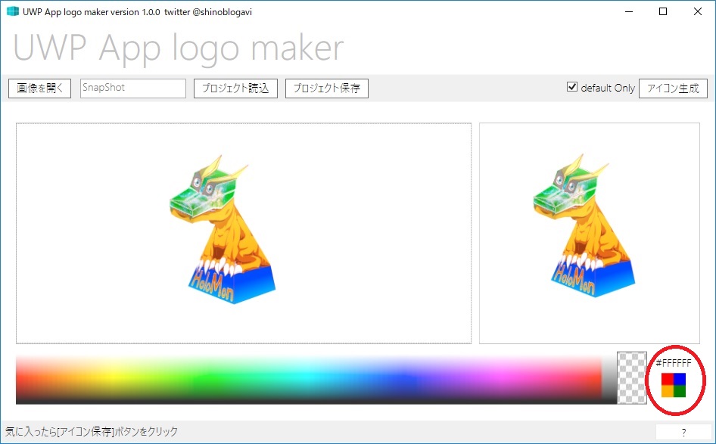Click the #FFFFFF color code text
This screenshot has height=444, width=716.
(674, 363)
